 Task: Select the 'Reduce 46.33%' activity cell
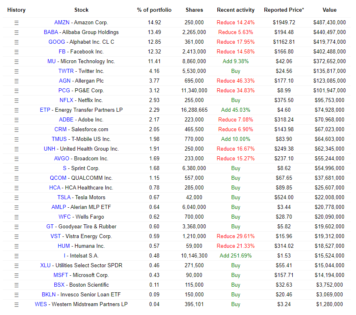coord(236,81)
